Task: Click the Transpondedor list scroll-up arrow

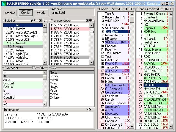Action: click(92, 25)
